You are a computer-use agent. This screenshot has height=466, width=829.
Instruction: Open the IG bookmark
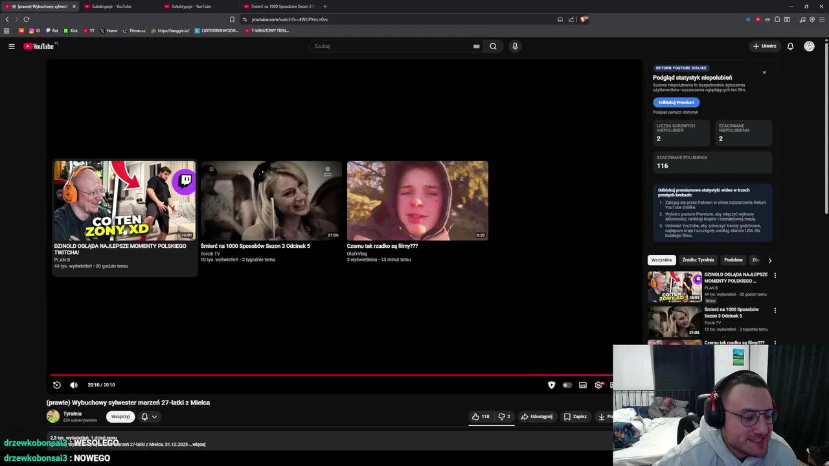tap(34, 30)
